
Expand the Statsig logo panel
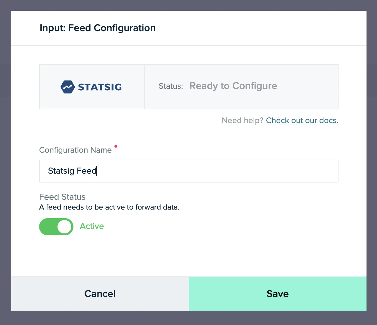click(92, 87)
